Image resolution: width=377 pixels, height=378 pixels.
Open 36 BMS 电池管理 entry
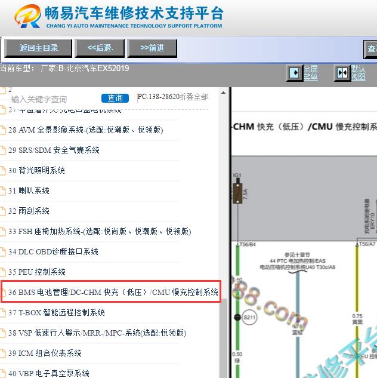[x=113, y=292]
